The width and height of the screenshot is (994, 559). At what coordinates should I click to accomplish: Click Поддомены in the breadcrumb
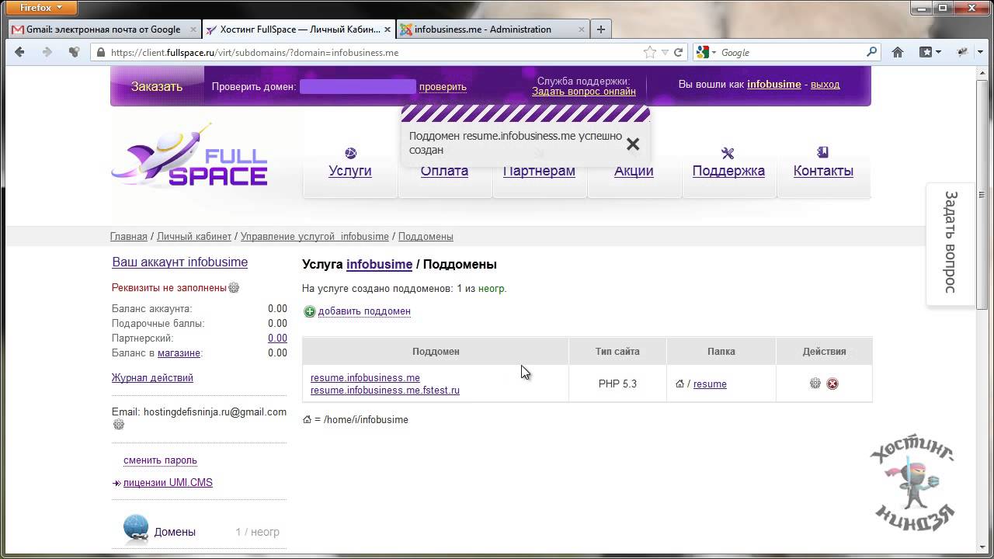point(426,236)
